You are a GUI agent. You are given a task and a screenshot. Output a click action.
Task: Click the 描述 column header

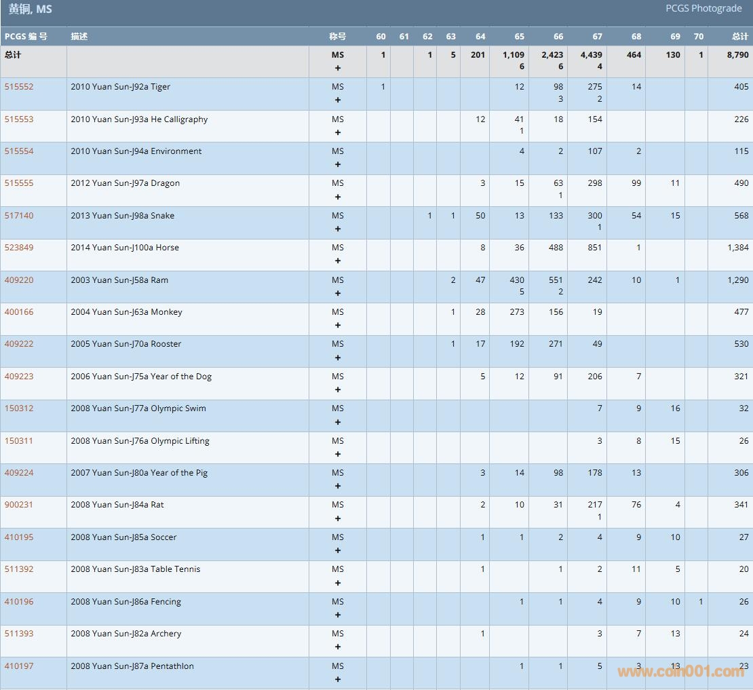coord(79,37)
